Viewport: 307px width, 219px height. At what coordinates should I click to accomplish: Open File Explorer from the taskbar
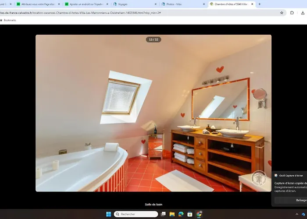[172, 214]
